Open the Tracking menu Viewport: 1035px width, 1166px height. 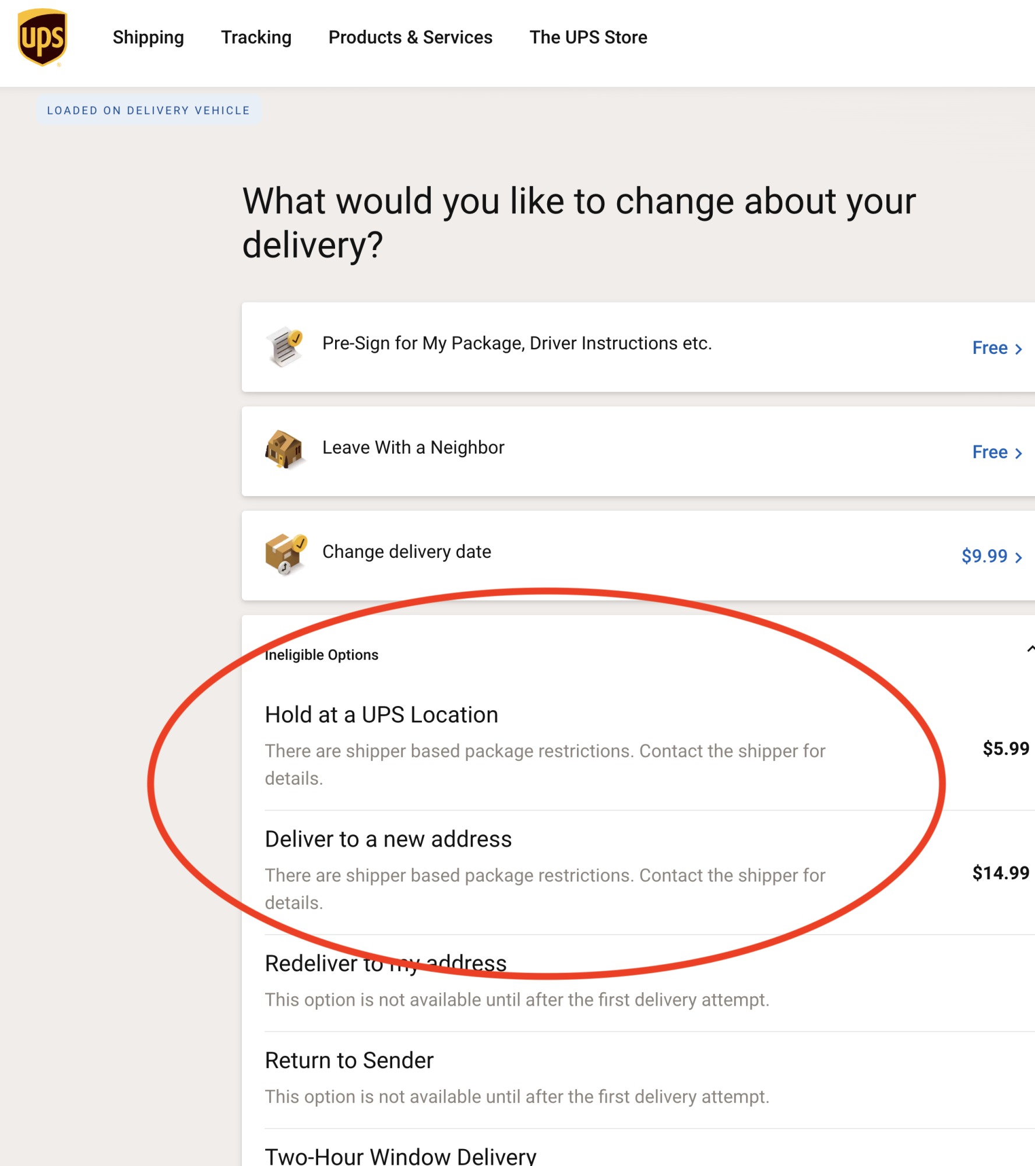click(x=256, y=37)
